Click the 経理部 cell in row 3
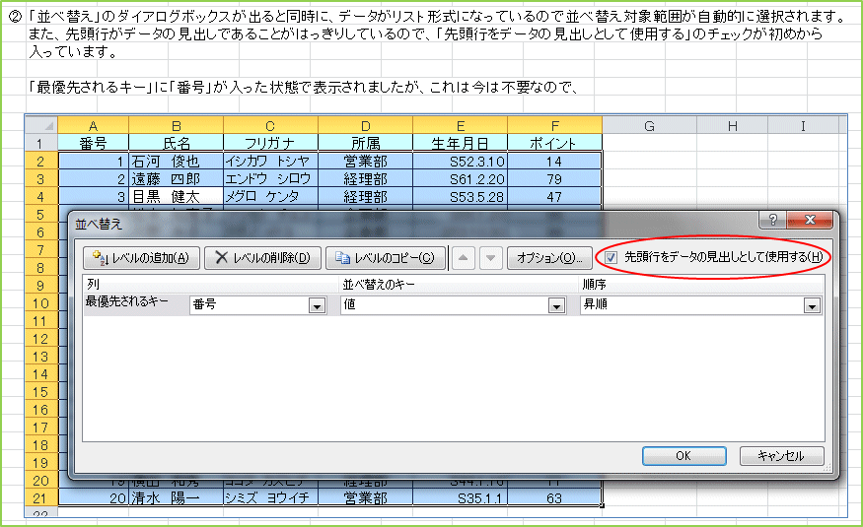Viewport: 863px width, 527px height. [366, 178]
